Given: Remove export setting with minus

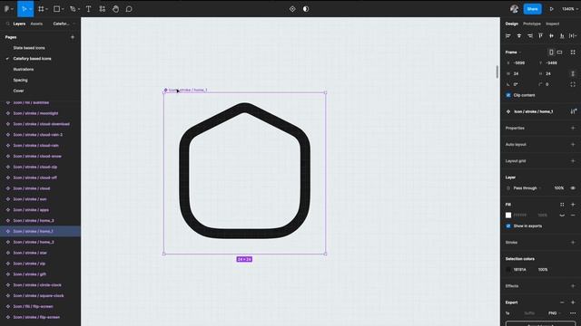Looking at the screenshot, I should click(x=562, y=302).
